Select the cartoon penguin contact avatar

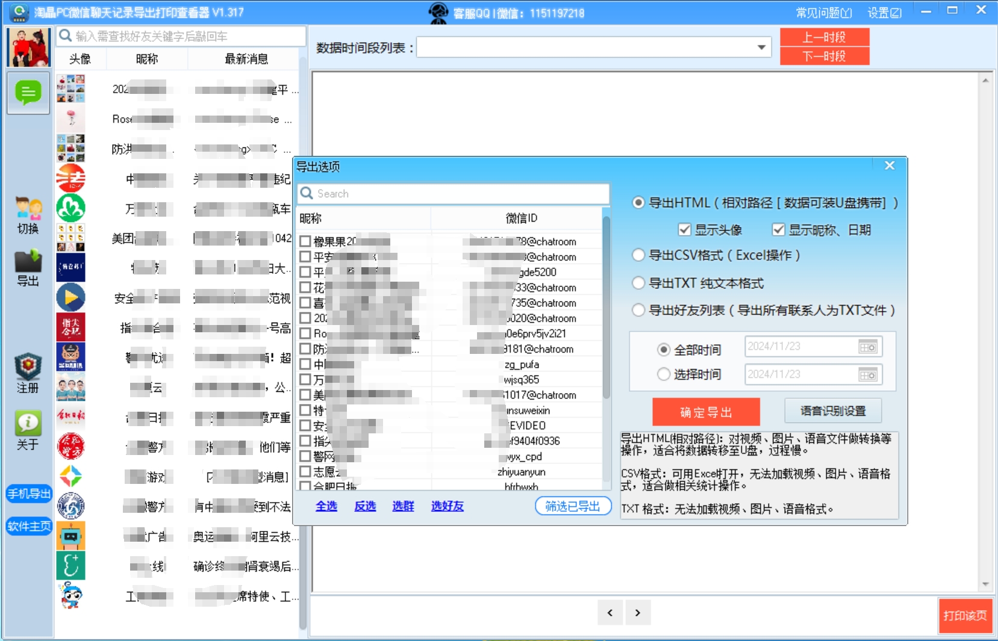click(70, 595)
